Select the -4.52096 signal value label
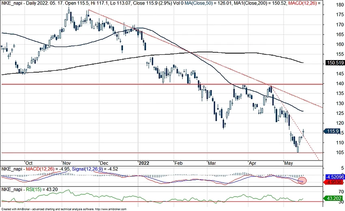This screenshot has width=345, height=211. [x=335, y=177]
